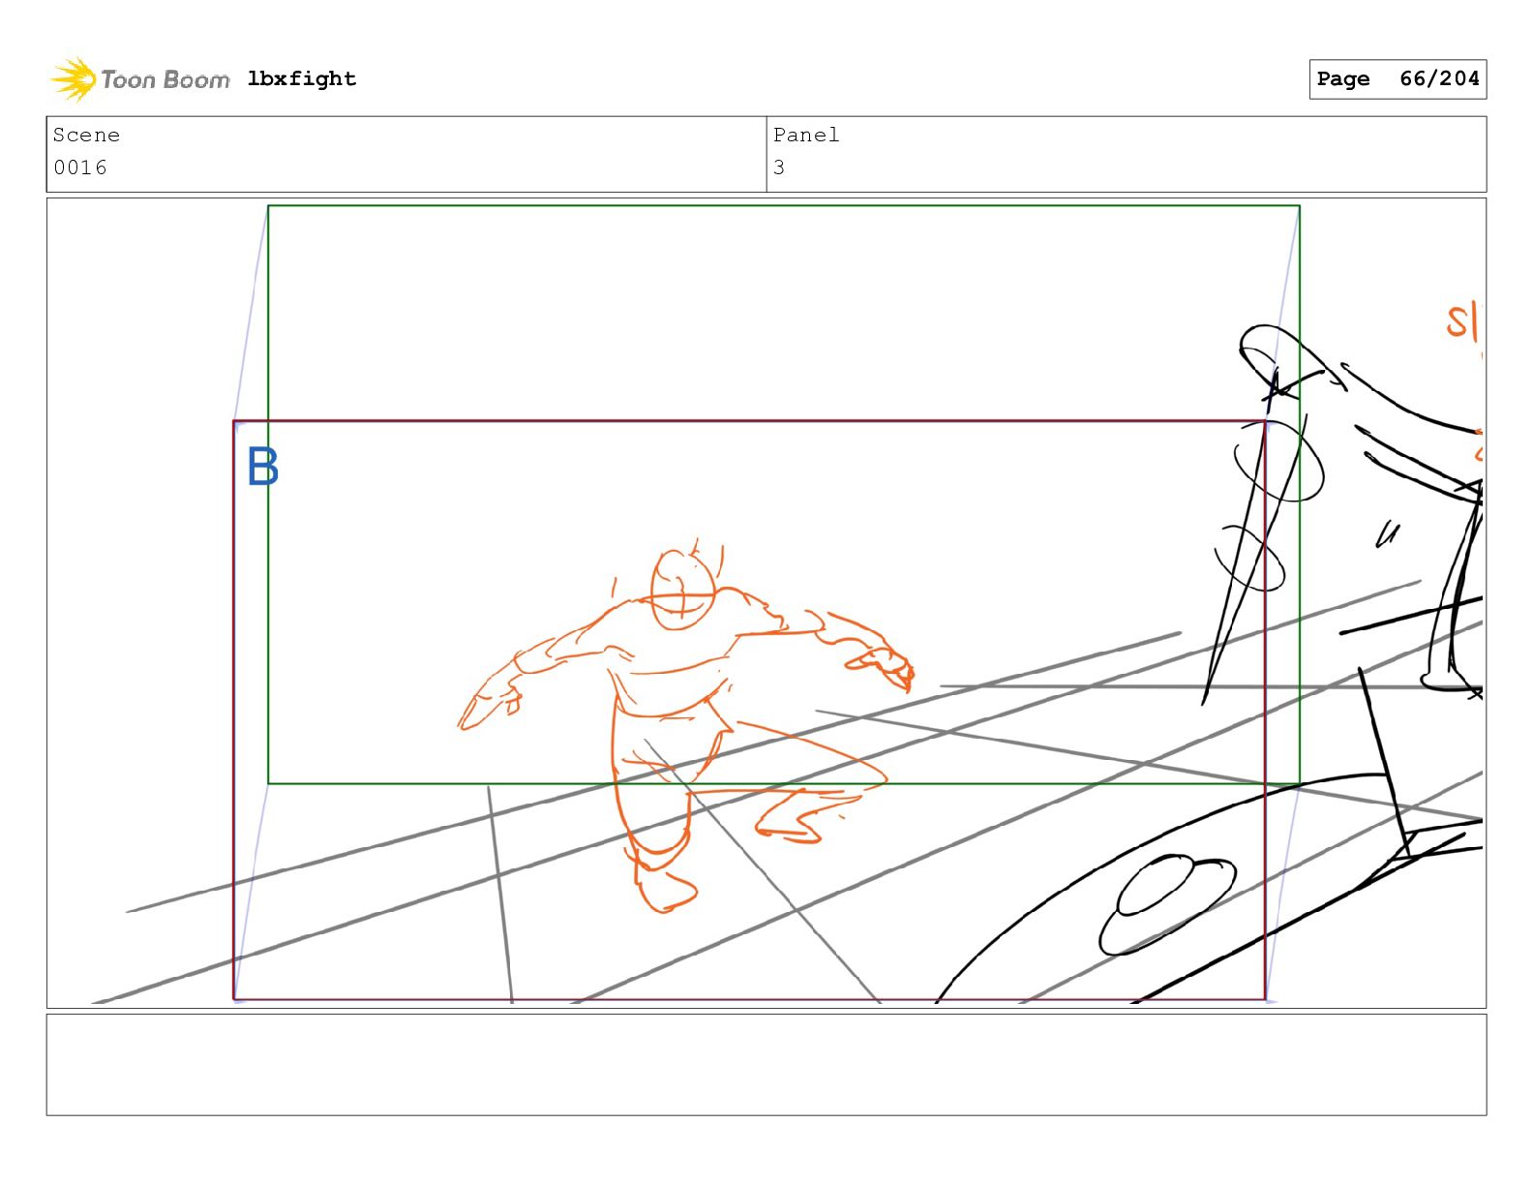
Task: Click the orange text at the panel's right edge
Action: click(1463, 321)
